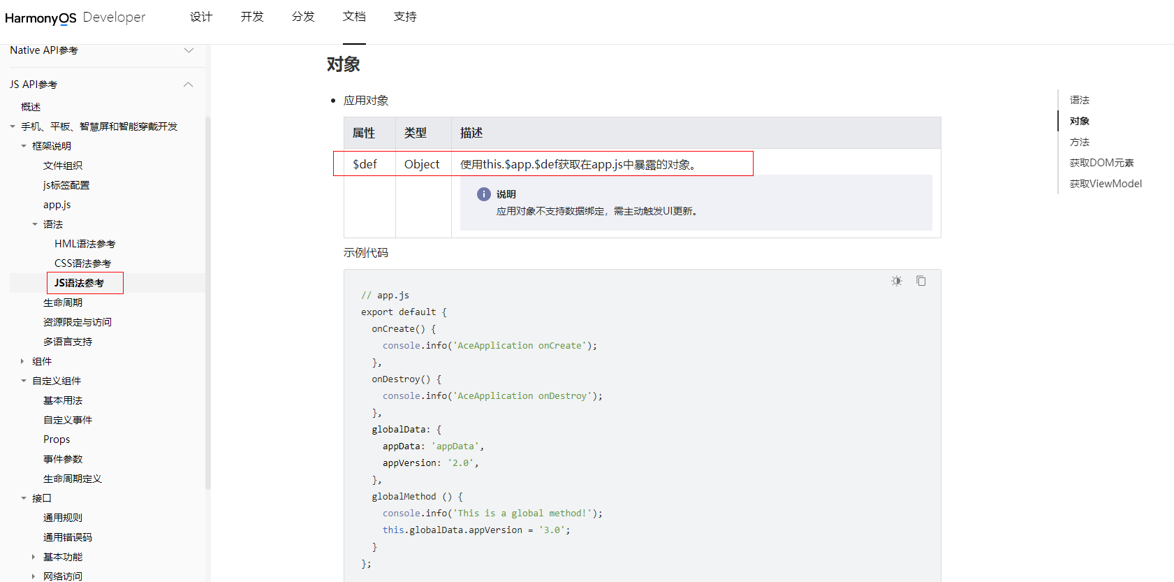The width and height of the screenshot is (1174, 582).
Task: Collapse JS API参考 section chevron
Action: pyautogui.click(x=188, y=85)
